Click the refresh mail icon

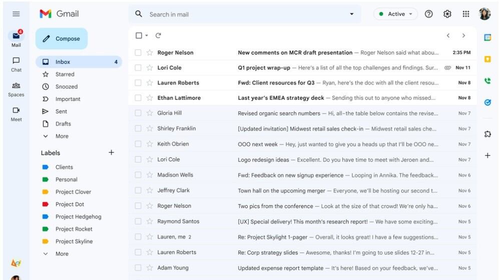click(158, 35)
